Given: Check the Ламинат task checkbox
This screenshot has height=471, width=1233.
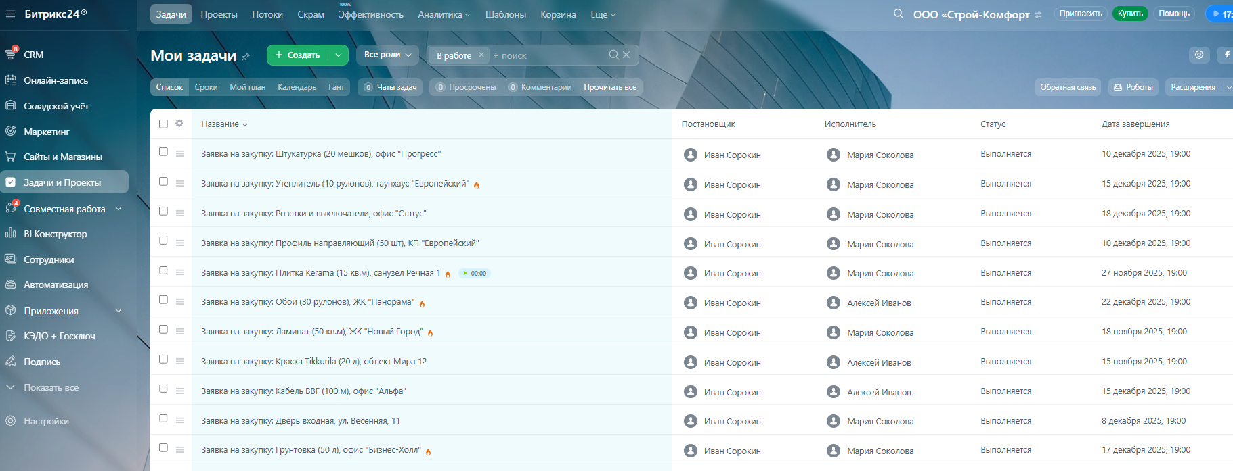Looking at the screenshot, I should point(163,330).
